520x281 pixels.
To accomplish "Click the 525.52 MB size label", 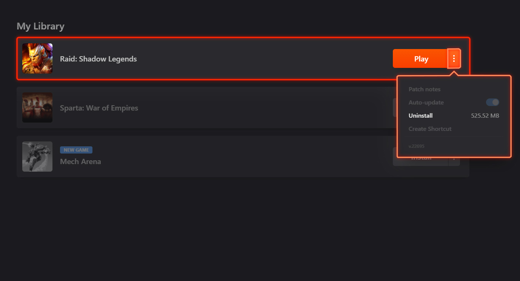I will point(485,116).
